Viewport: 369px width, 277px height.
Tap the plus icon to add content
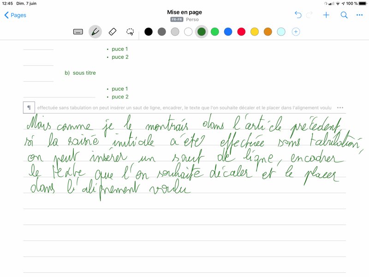pyautogui.click(x=326, y=15)
